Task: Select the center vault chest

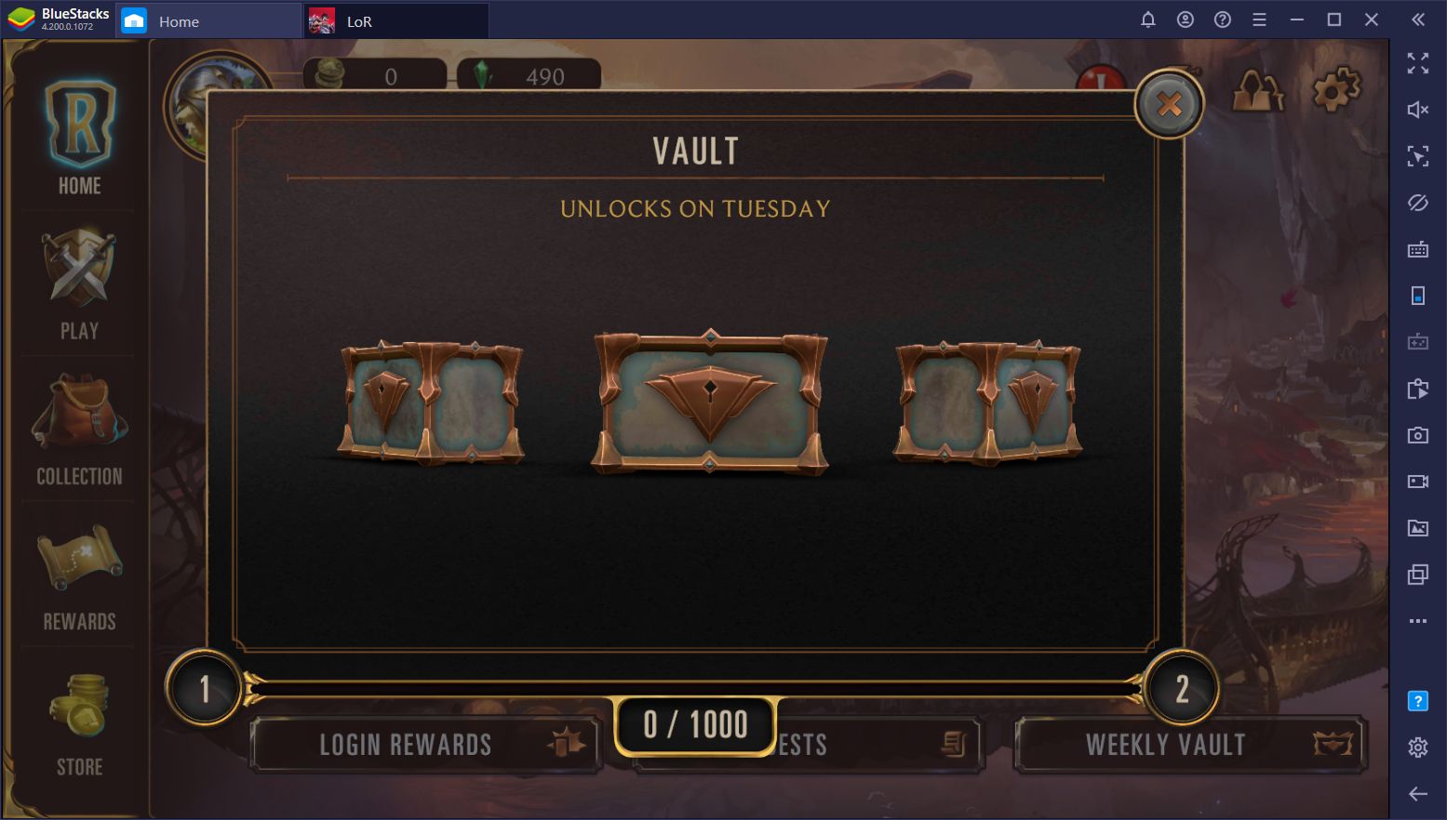Action: (710, 402)
